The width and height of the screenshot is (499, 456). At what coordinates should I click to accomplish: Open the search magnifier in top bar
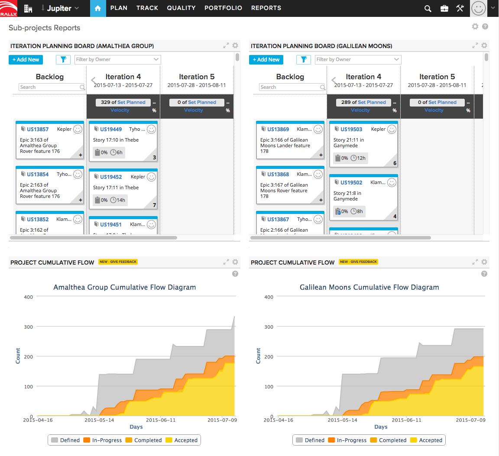[428, 8]
